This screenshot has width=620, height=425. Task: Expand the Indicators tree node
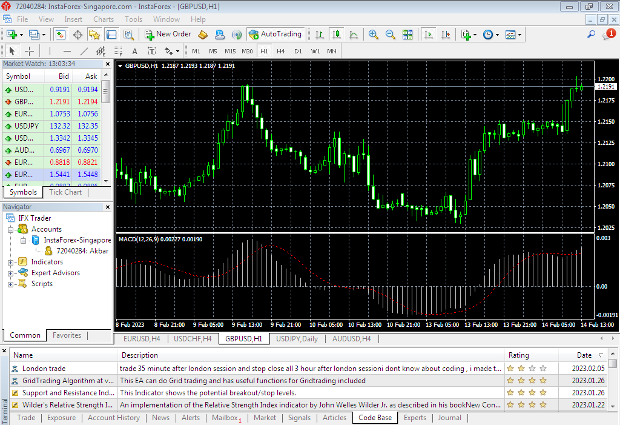click(x=11, y=262)
